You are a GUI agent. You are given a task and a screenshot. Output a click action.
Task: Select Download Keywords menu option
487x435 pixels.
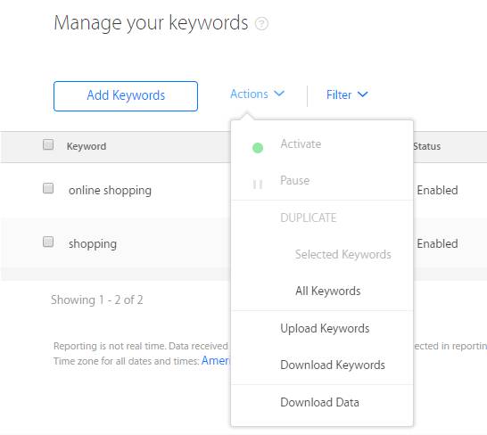[333, 365]
